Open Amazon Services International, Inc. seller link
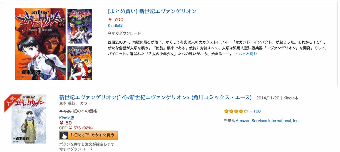Screen dimensions: 340x152 click(x=267, y=121)
